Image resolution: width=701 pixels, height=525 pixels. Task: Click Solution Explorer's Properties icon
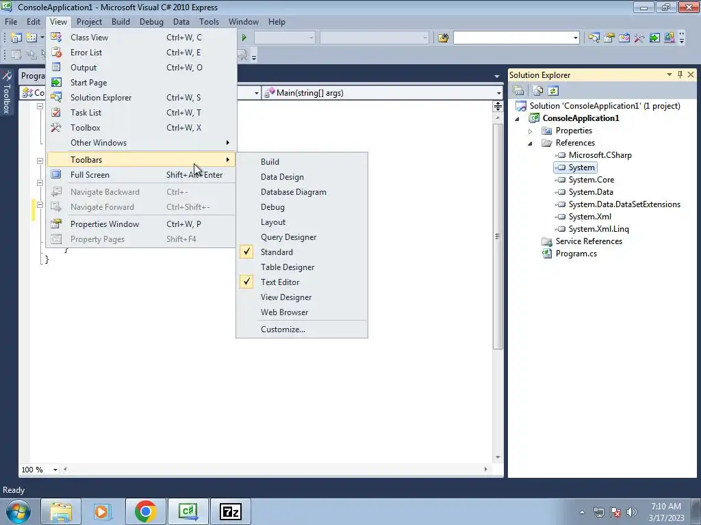[x=518, y=91]
